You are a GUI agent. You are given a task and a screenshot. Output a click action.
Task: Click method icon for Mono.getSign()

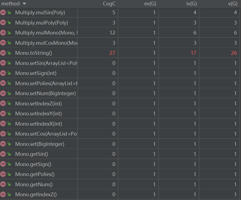[3, 164]
